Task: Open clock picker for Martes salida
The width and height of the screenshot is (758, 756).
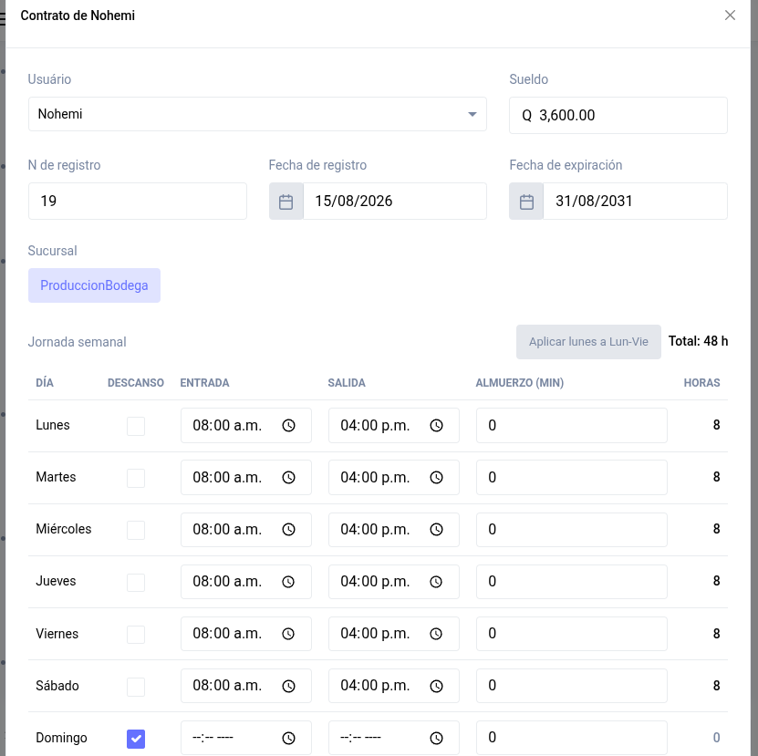Action: (437, 478)
